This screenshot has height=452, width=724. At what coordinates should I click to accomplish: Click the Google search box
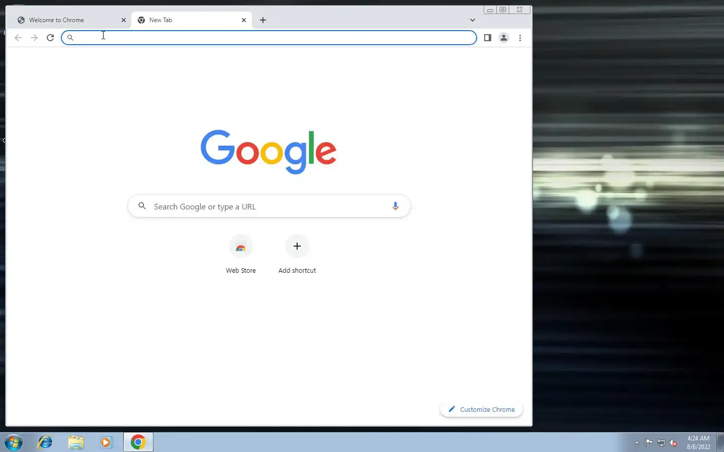click(269, 206)
